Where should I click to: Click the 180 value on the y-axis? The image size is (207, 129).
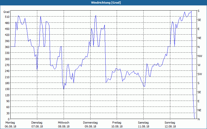(7, 83)
